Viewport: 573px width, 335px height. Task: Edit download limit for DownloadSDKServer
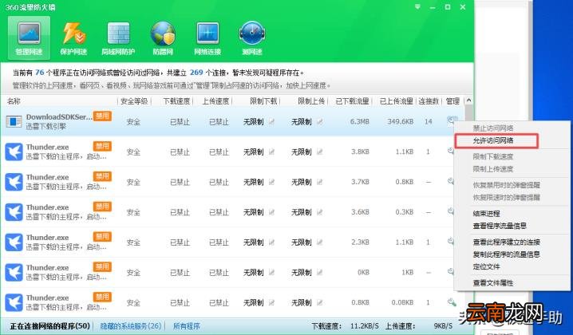[x=271, y=122]
